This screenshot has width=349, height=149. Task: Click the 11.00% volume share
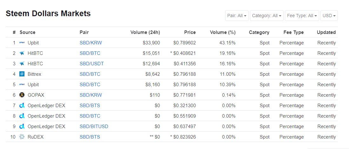coord(227,74)
